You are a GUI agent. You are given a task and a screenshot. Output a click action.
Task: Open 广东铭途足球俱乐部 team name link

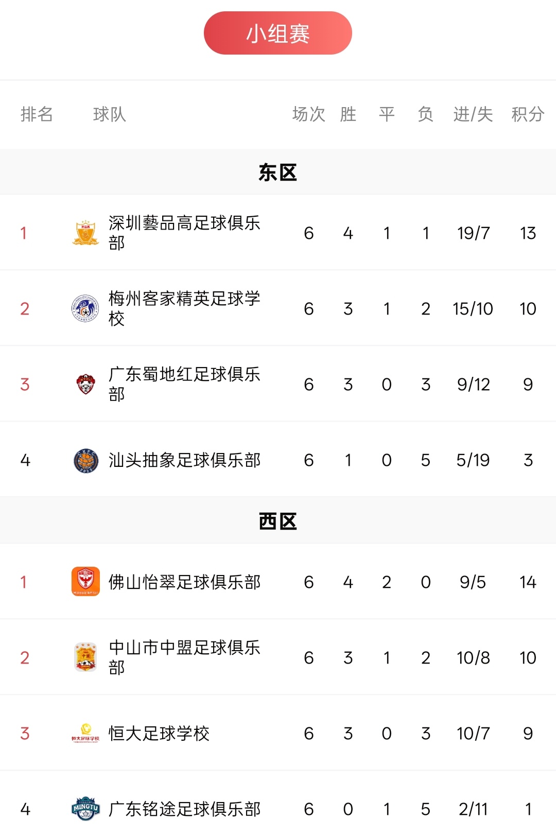[x=184, y=809]
